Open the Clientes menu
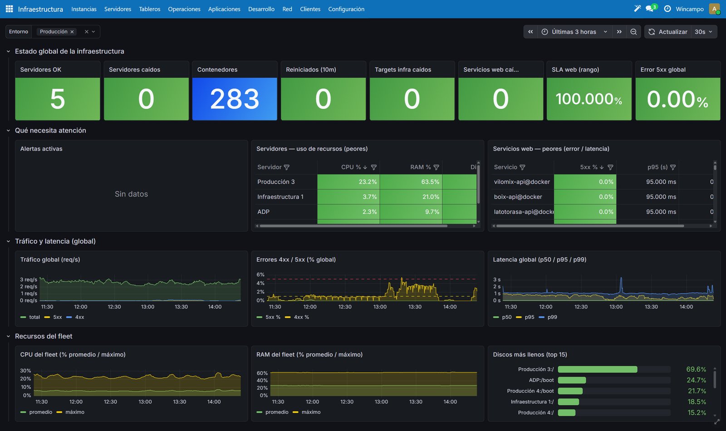This screenshot has height=431, width=726. pos(310,9)
